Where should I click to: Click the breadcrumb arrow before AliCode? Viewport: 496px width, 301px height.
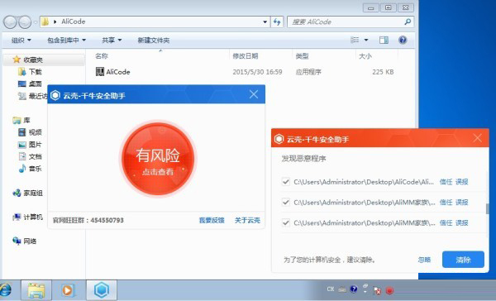coord(55,21)
